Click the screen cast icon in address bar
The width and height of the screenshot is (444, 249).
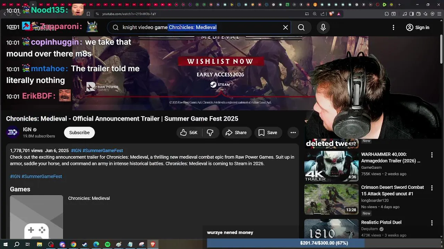click(x=307, y=14)
